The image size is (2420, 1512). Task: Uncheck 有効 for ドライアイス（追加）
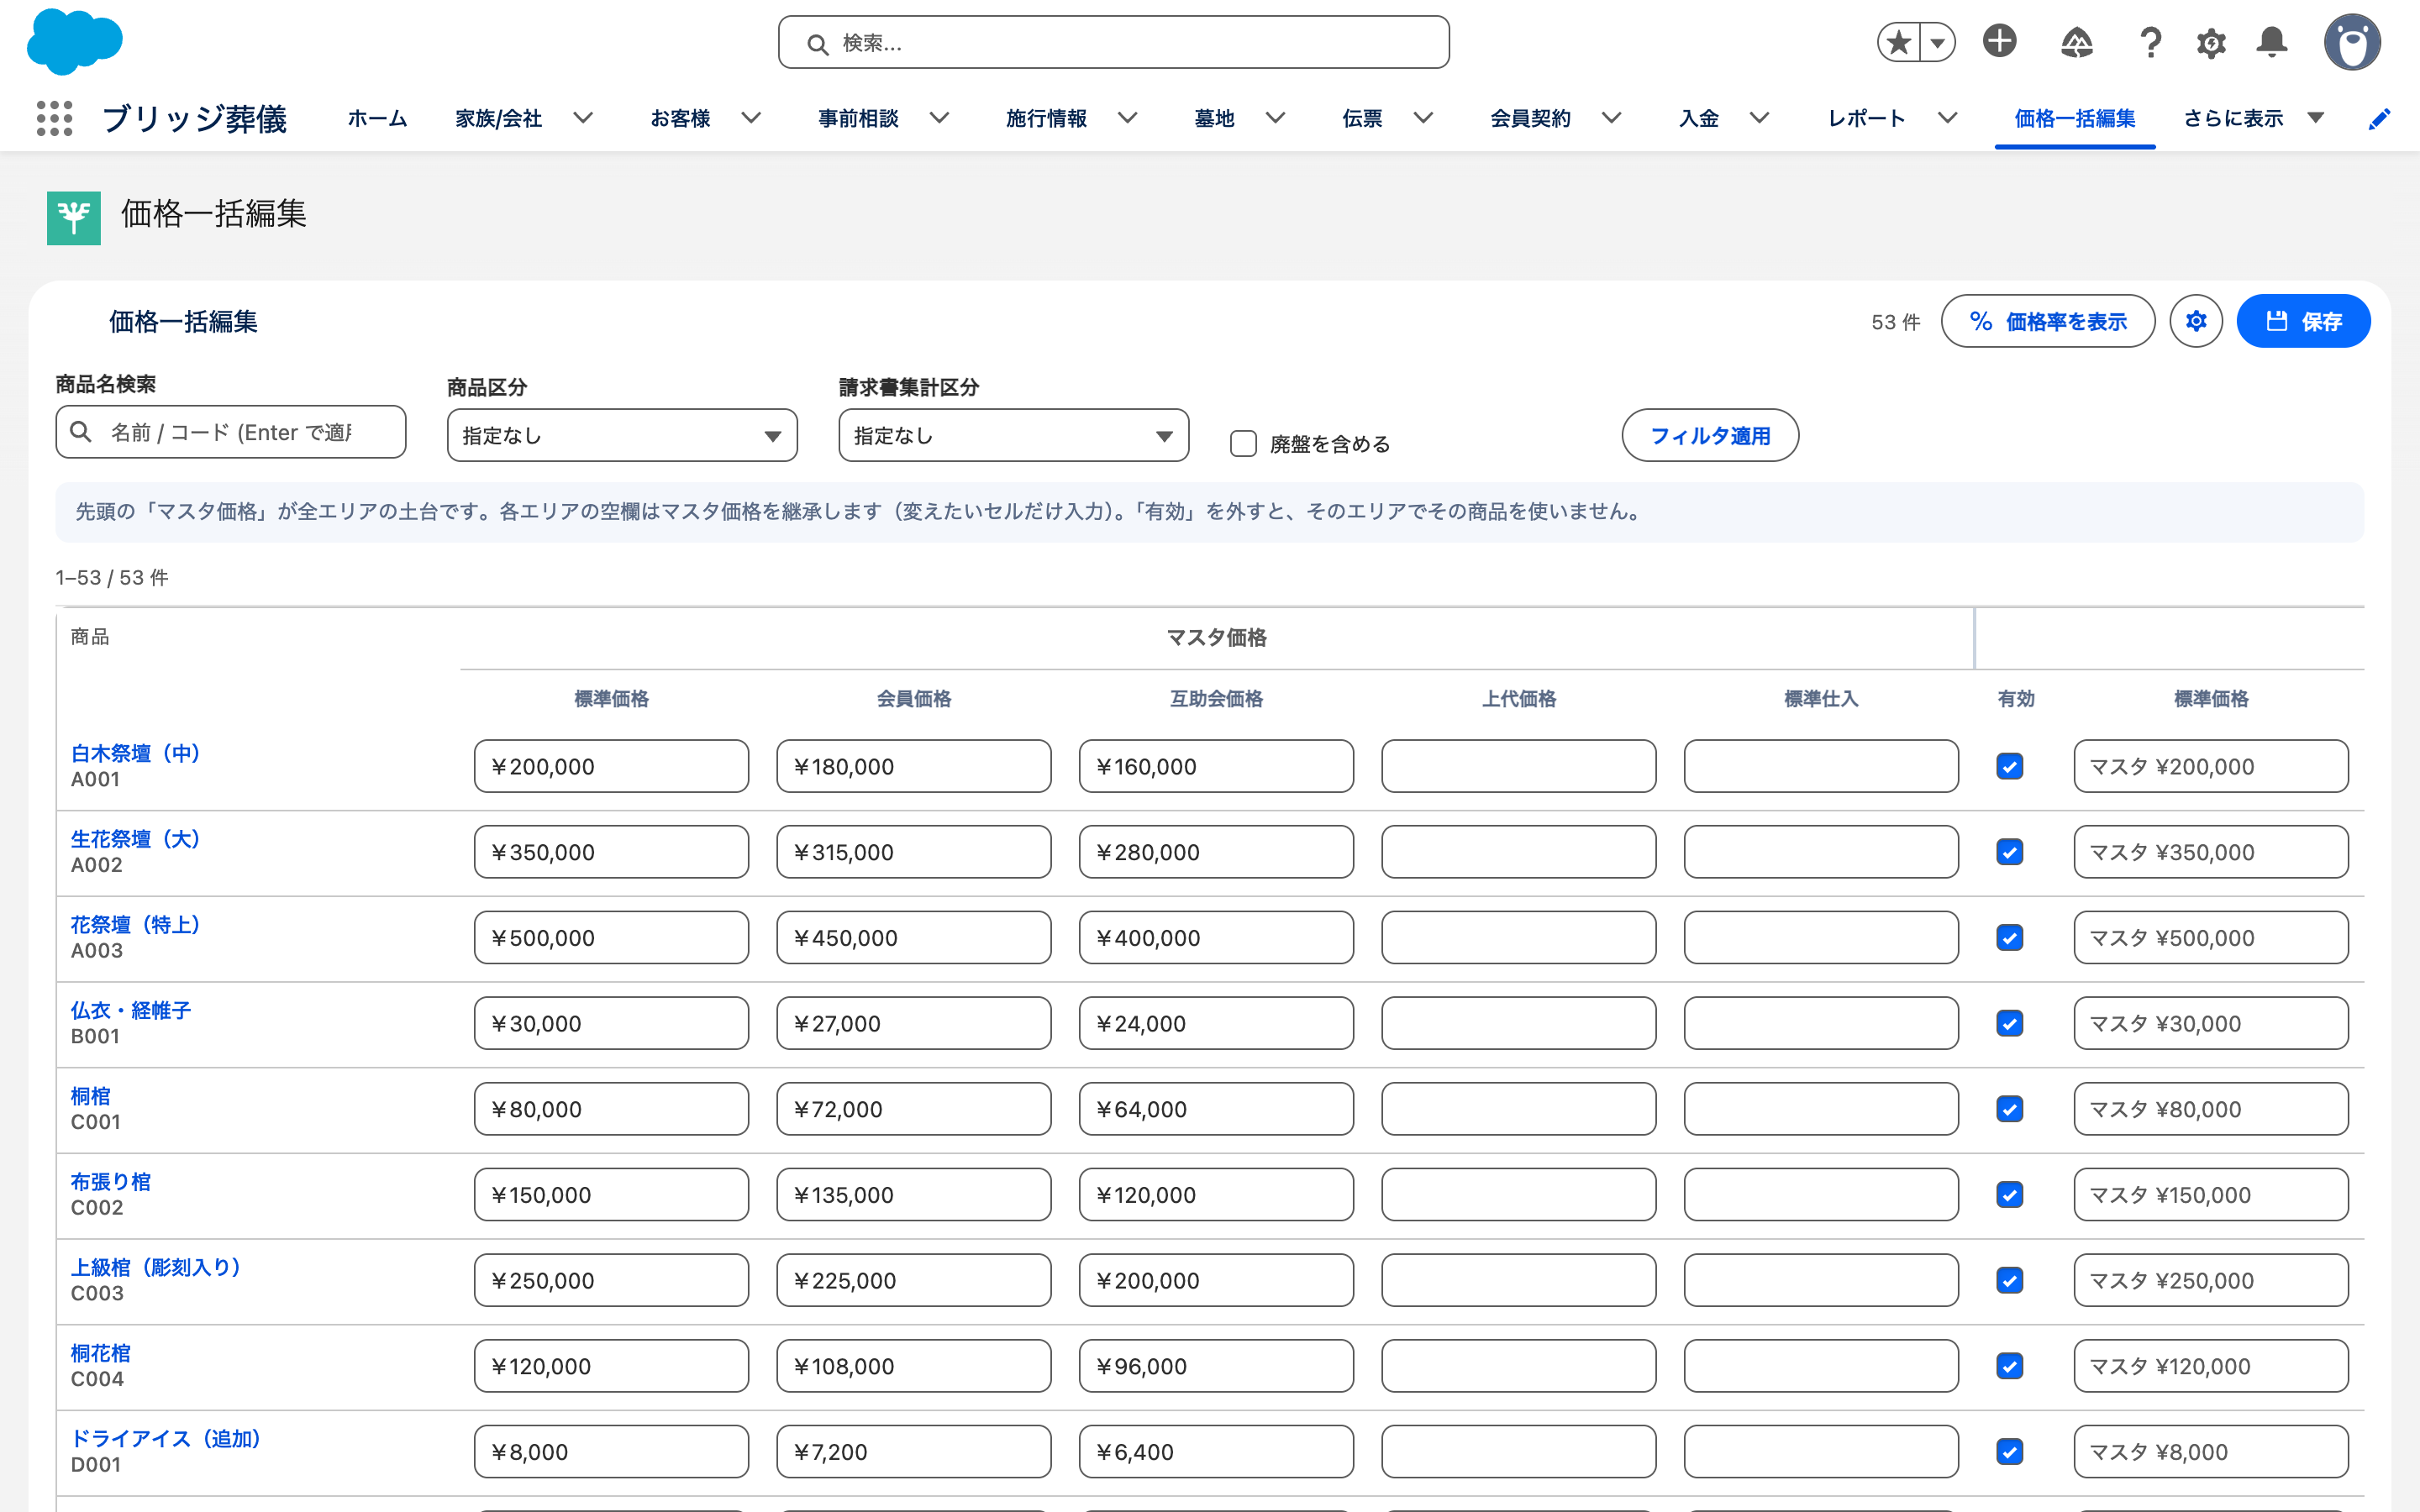point(2010,1452)
